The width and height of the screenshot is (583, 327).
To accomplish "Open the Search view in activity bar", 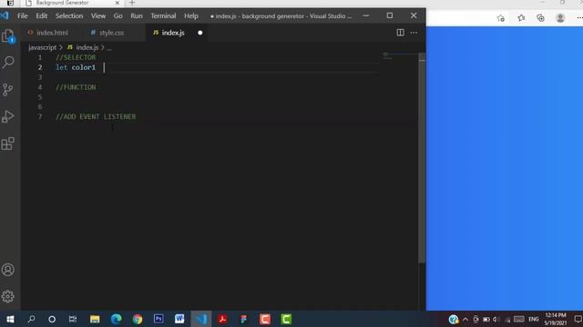I will (8, 62).
